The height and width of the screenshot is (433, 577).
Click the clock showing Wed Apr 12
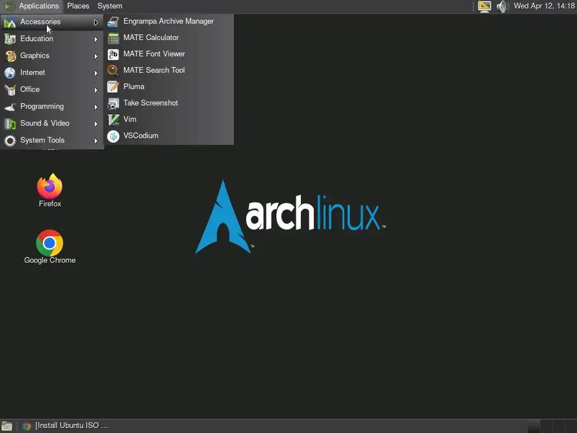544,6
